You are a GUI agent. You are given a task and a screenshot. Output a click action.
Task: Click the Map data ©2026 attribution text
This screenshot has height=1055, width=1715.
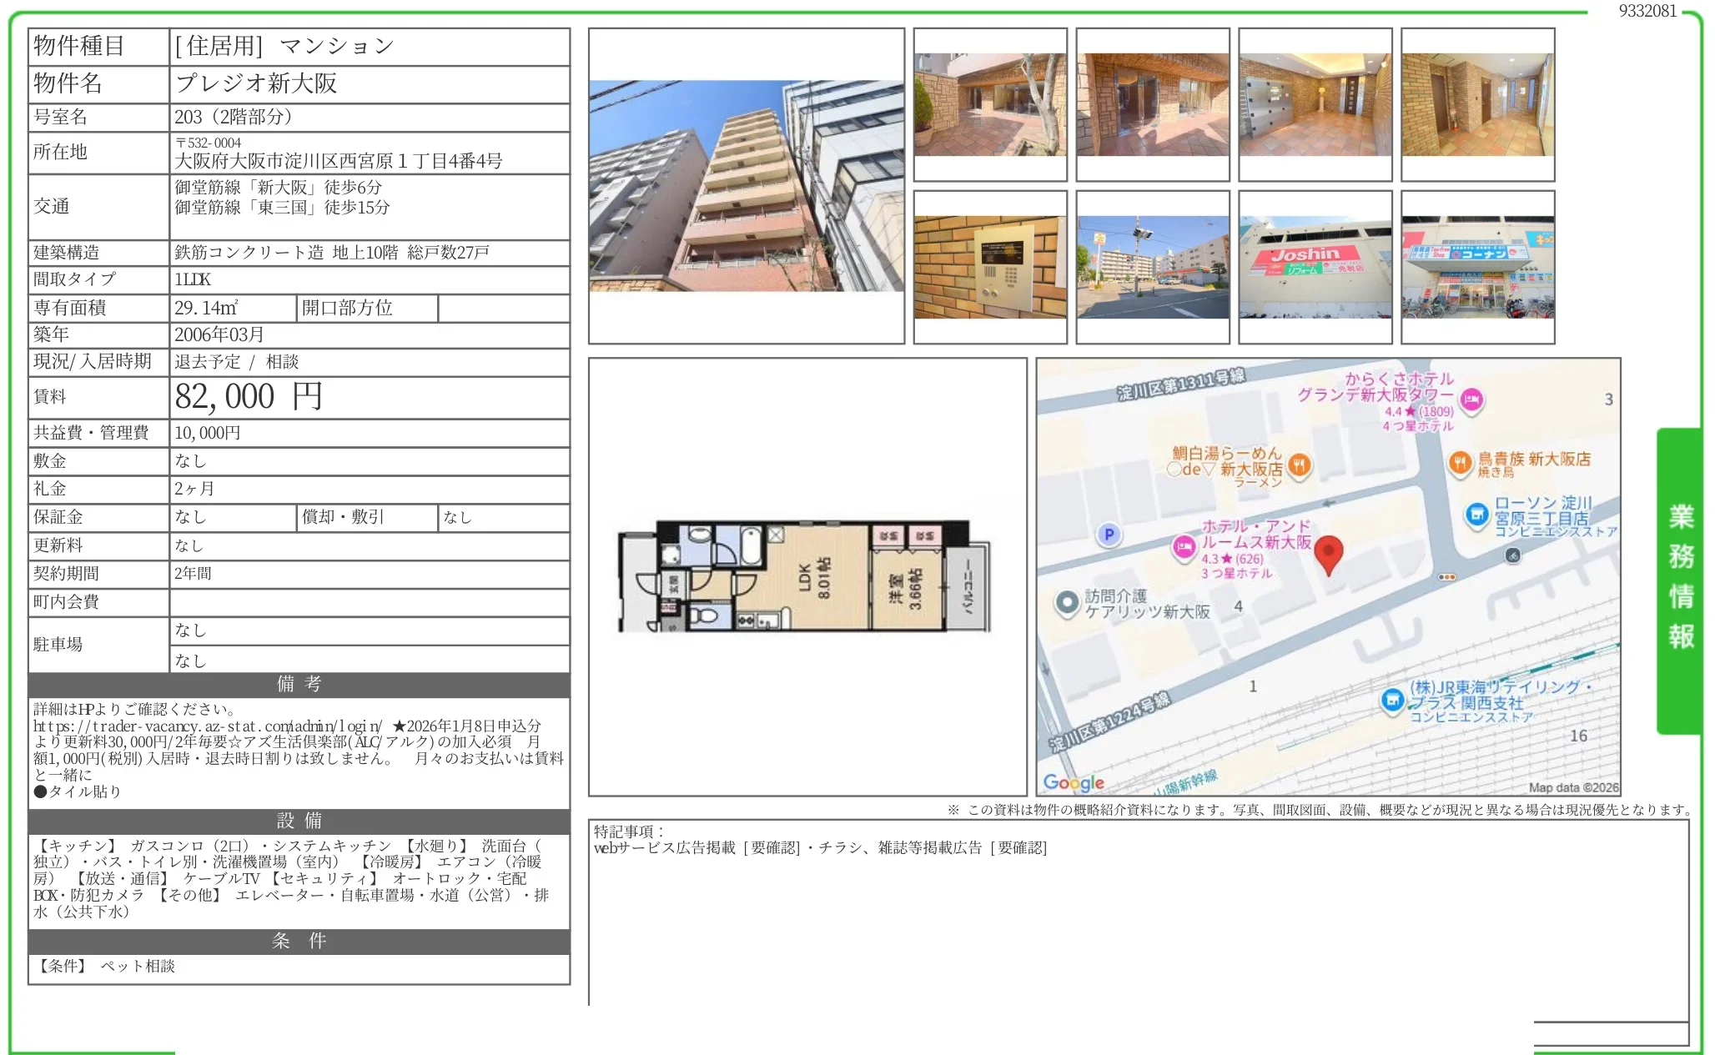point(1574,787)
